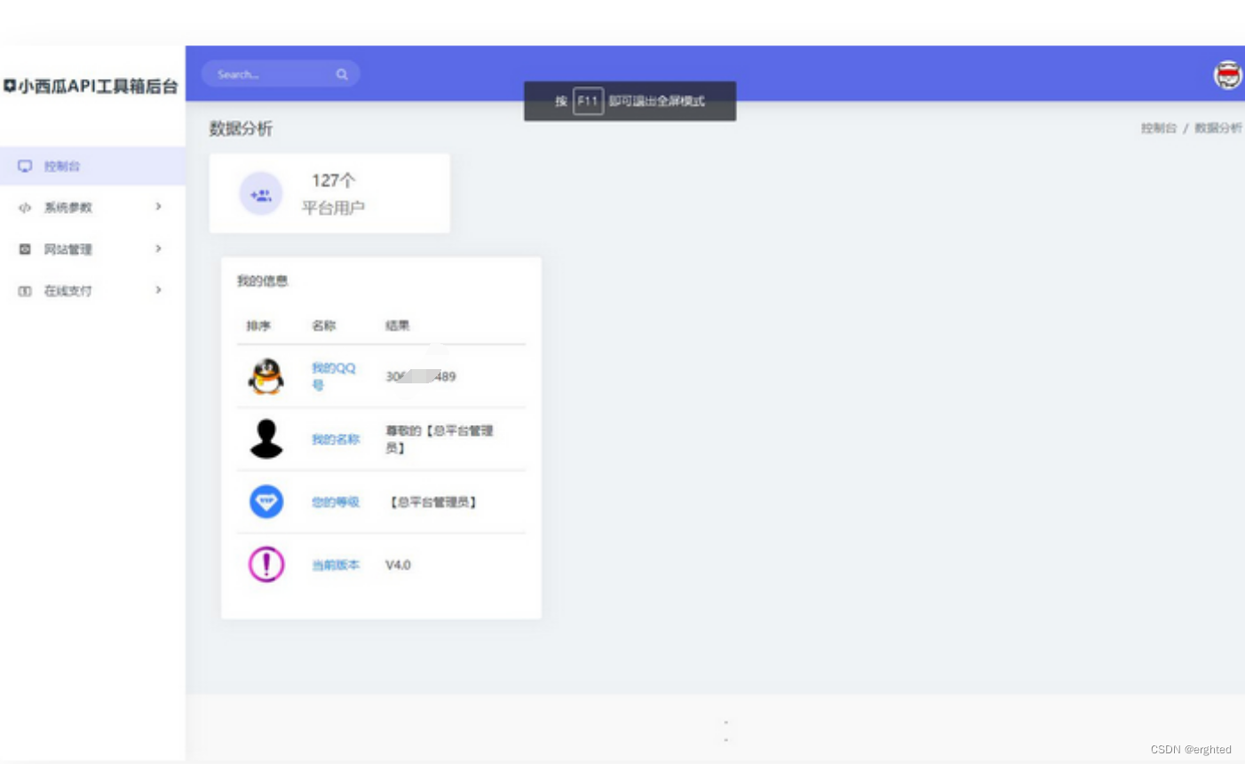Screen dimensions: 1245x764
Task: Open the 我的QQ号 link
Action: pyautogui.click(x=334, y=376)
